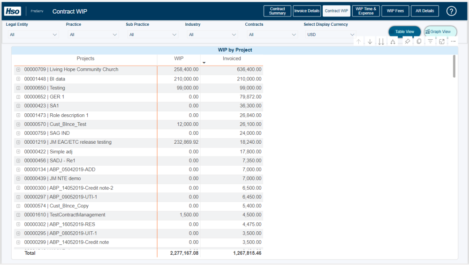The height and width of the screenshot is (265, 469).
Task: Open focus mode for the table
Action: point(442,42)
